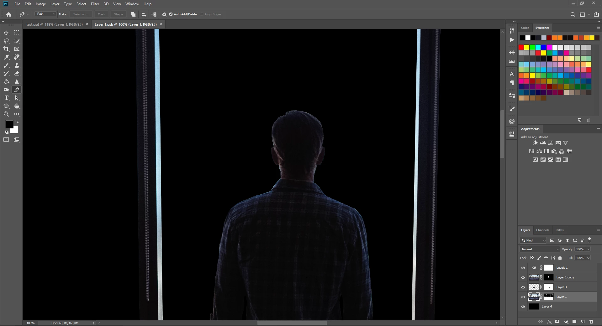Hide the Levels 1 layer

[x=523, y=268]
